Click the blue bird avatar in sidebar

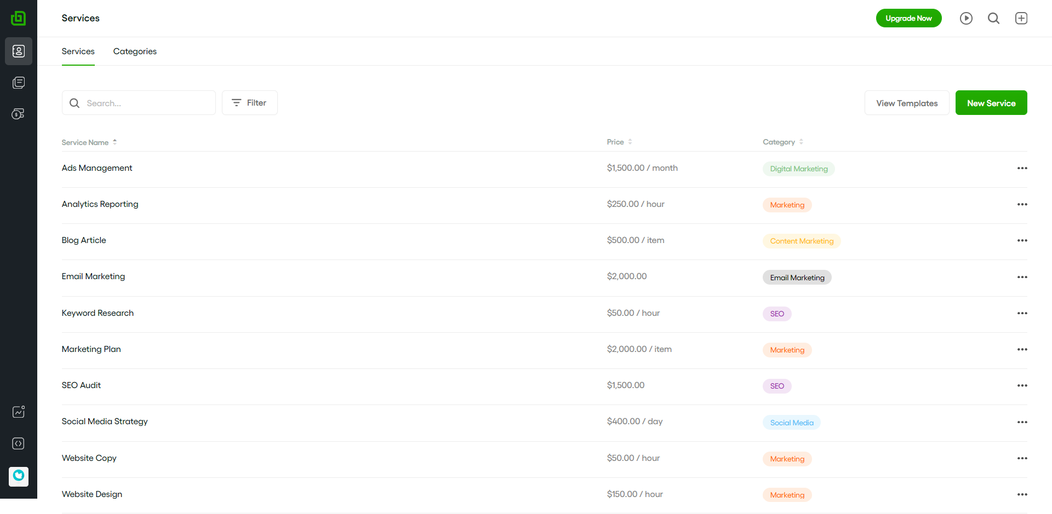coord(19,476)
